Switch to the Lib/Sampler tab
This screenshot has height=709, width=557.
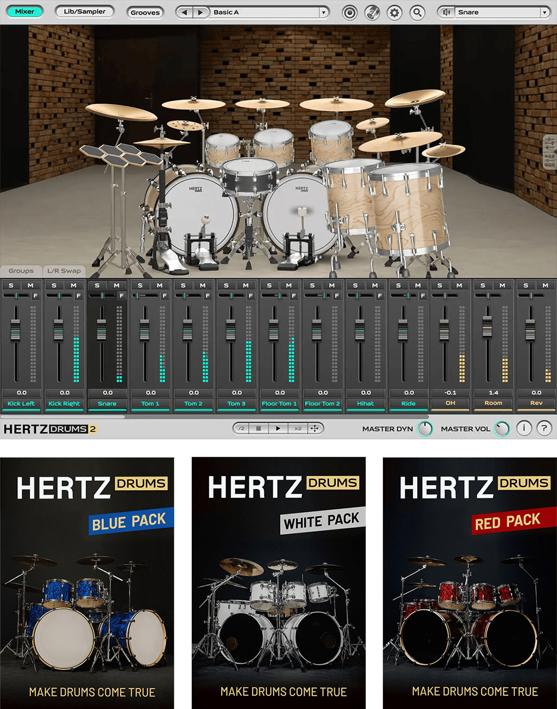(x=85, y=11)
